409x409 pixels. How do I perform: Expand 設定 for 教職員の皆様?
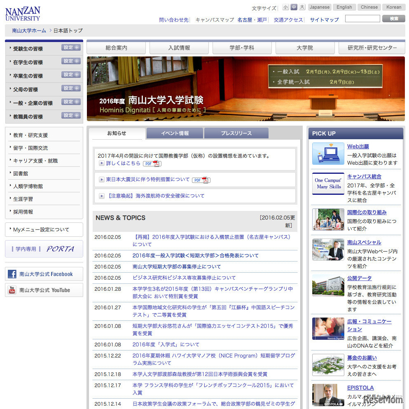(x=71, y=115)
